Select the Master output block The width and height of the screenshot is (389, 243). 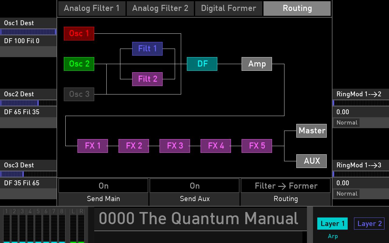coord(311,131)
